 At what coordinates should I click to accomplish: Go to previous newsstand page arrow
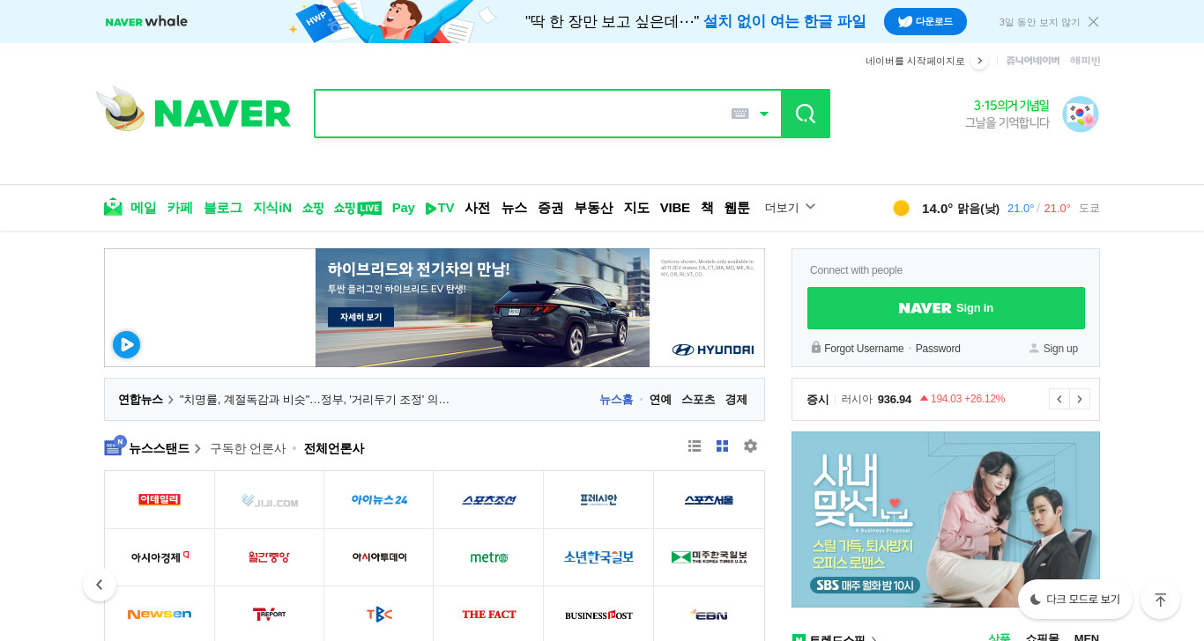coord(100,585)
